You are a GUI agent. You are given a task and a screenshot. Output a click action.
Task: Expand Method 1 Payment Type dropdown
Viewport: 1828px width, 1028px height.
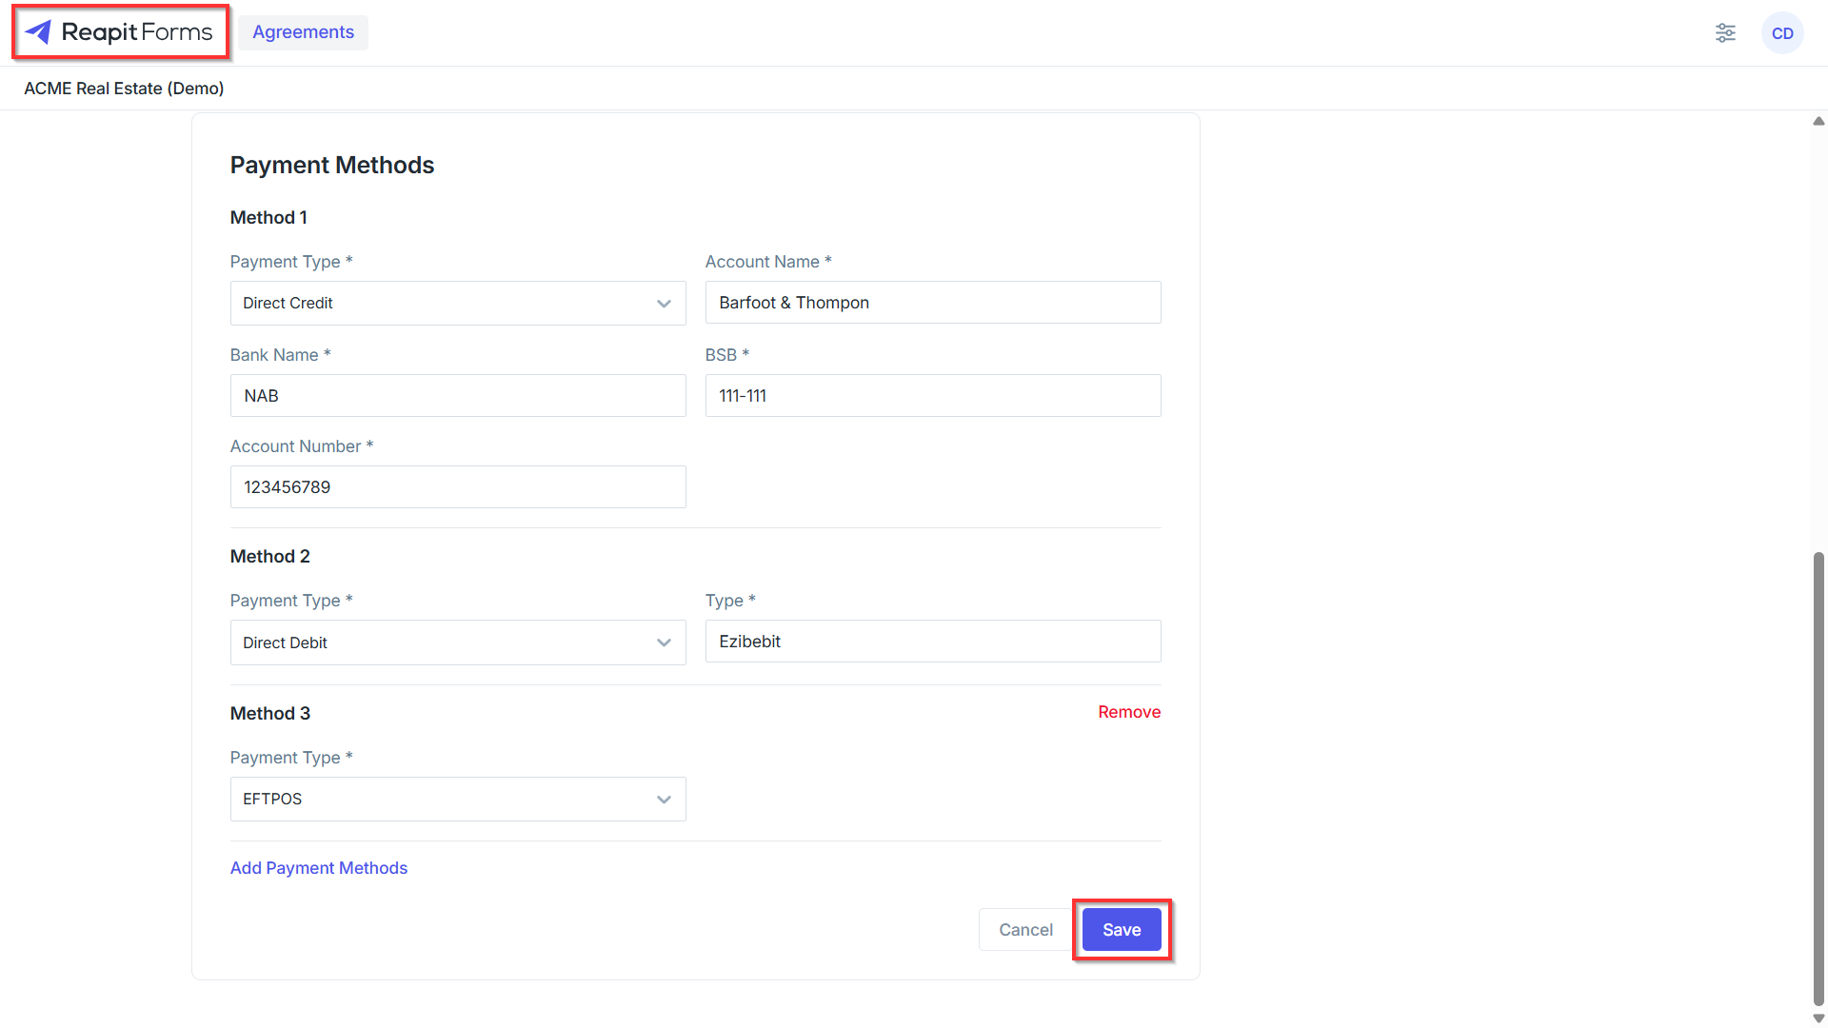458,303
